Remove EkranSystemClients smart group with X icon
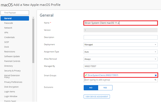 pyautogui.click(x=156, y=75)
